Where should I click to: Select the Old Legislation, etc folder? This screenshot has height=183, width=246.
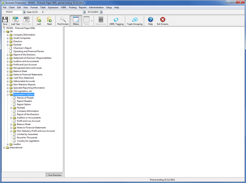(23, 91)
